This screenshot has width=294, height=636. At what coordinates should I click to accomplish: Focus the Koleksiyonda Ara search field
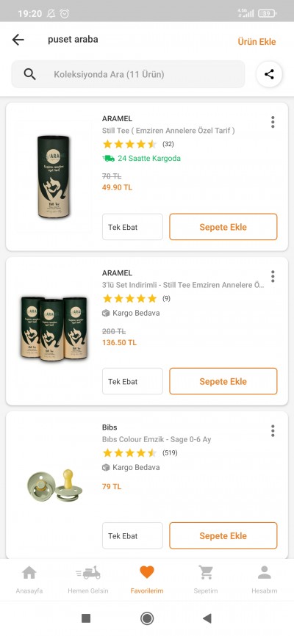(x=128, y=74)
